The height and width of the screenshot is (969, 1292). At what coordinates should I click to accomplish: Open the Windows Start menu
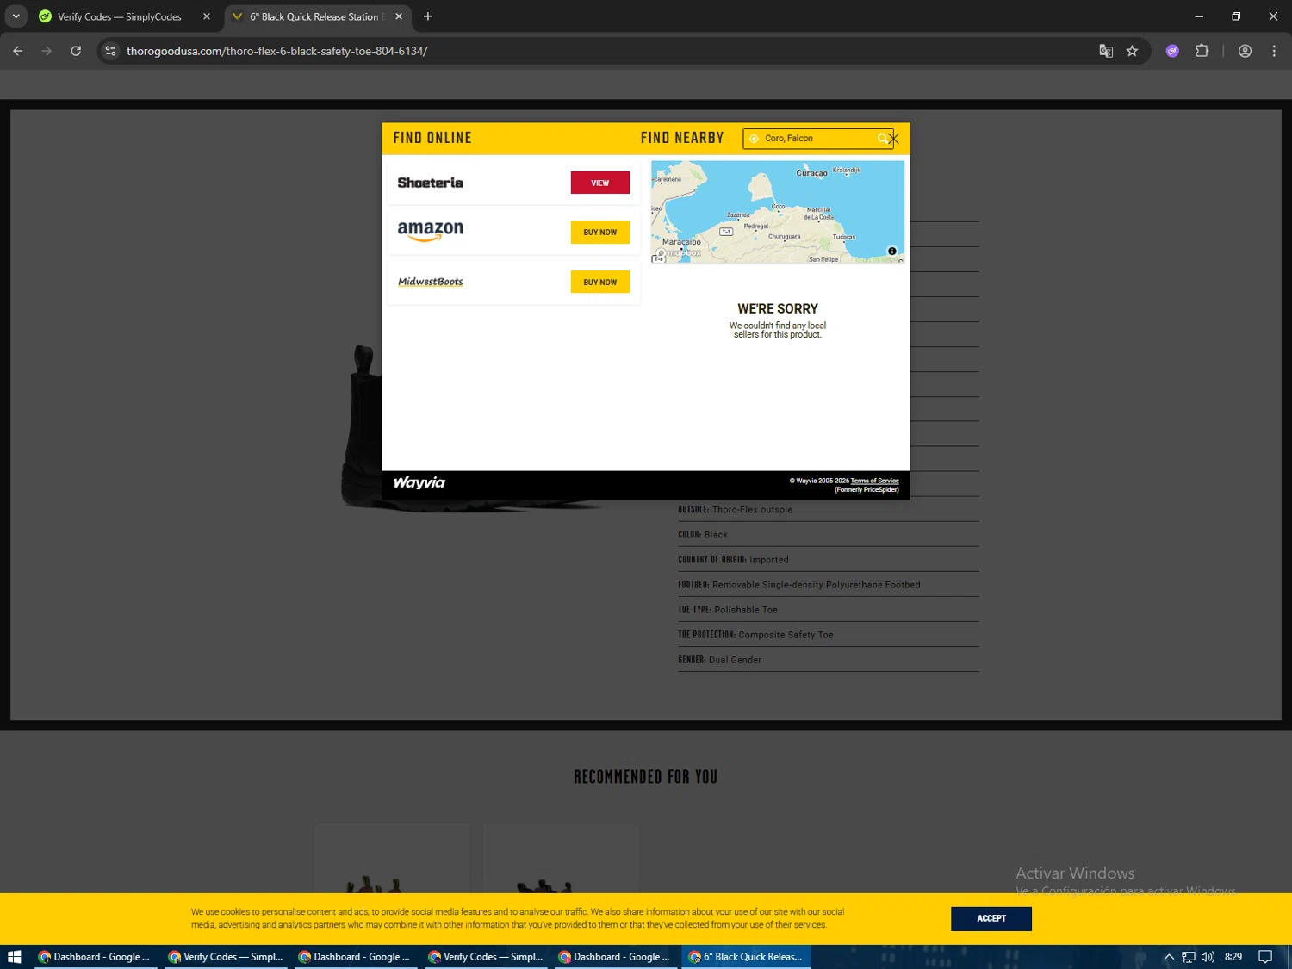[x=15, y=957]
